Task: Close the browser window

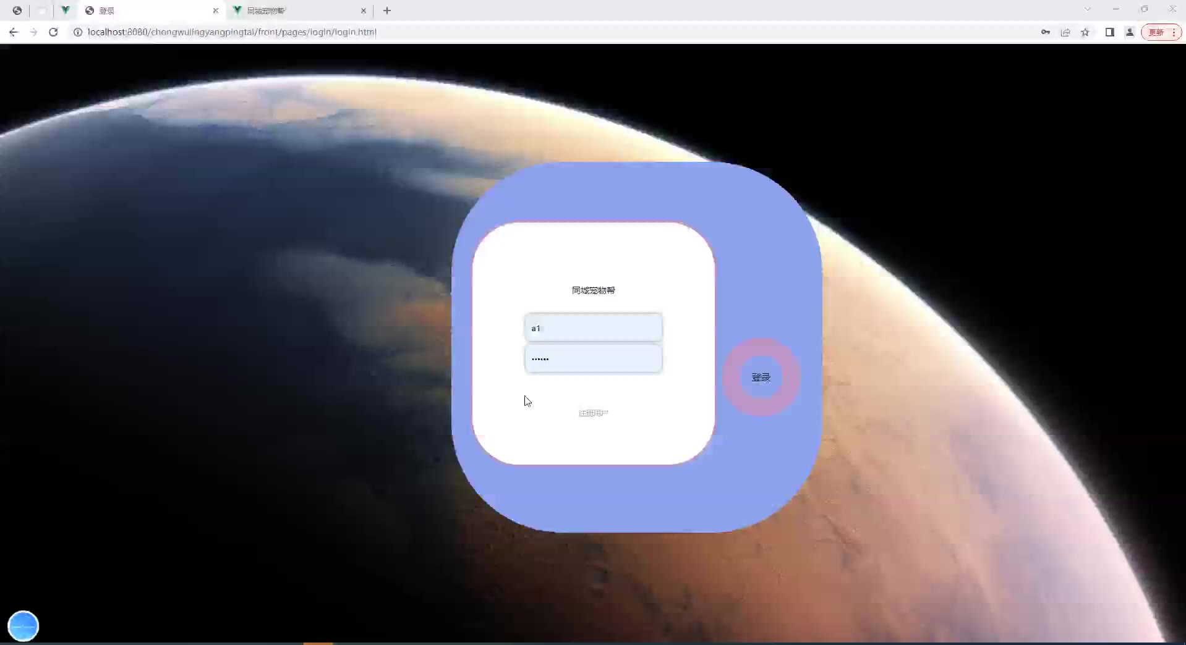Action: (x=1173, y=9)
